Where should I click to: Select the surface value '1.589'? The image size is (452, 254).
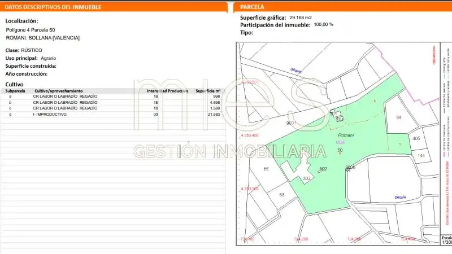(215, 108)
